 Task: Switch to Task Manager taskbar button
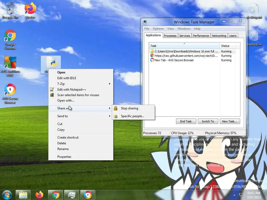tap(72, 195)
